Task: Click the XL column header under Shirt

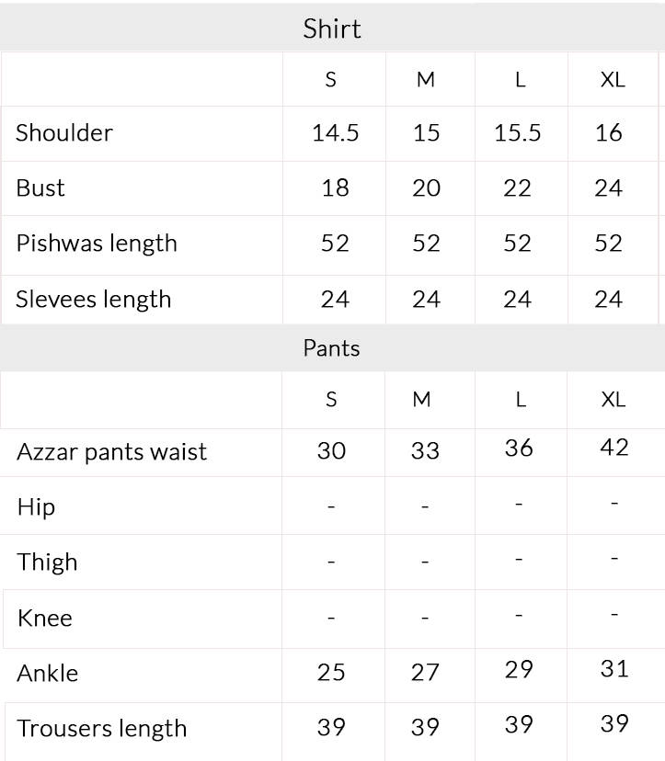Action: point(613,80)
